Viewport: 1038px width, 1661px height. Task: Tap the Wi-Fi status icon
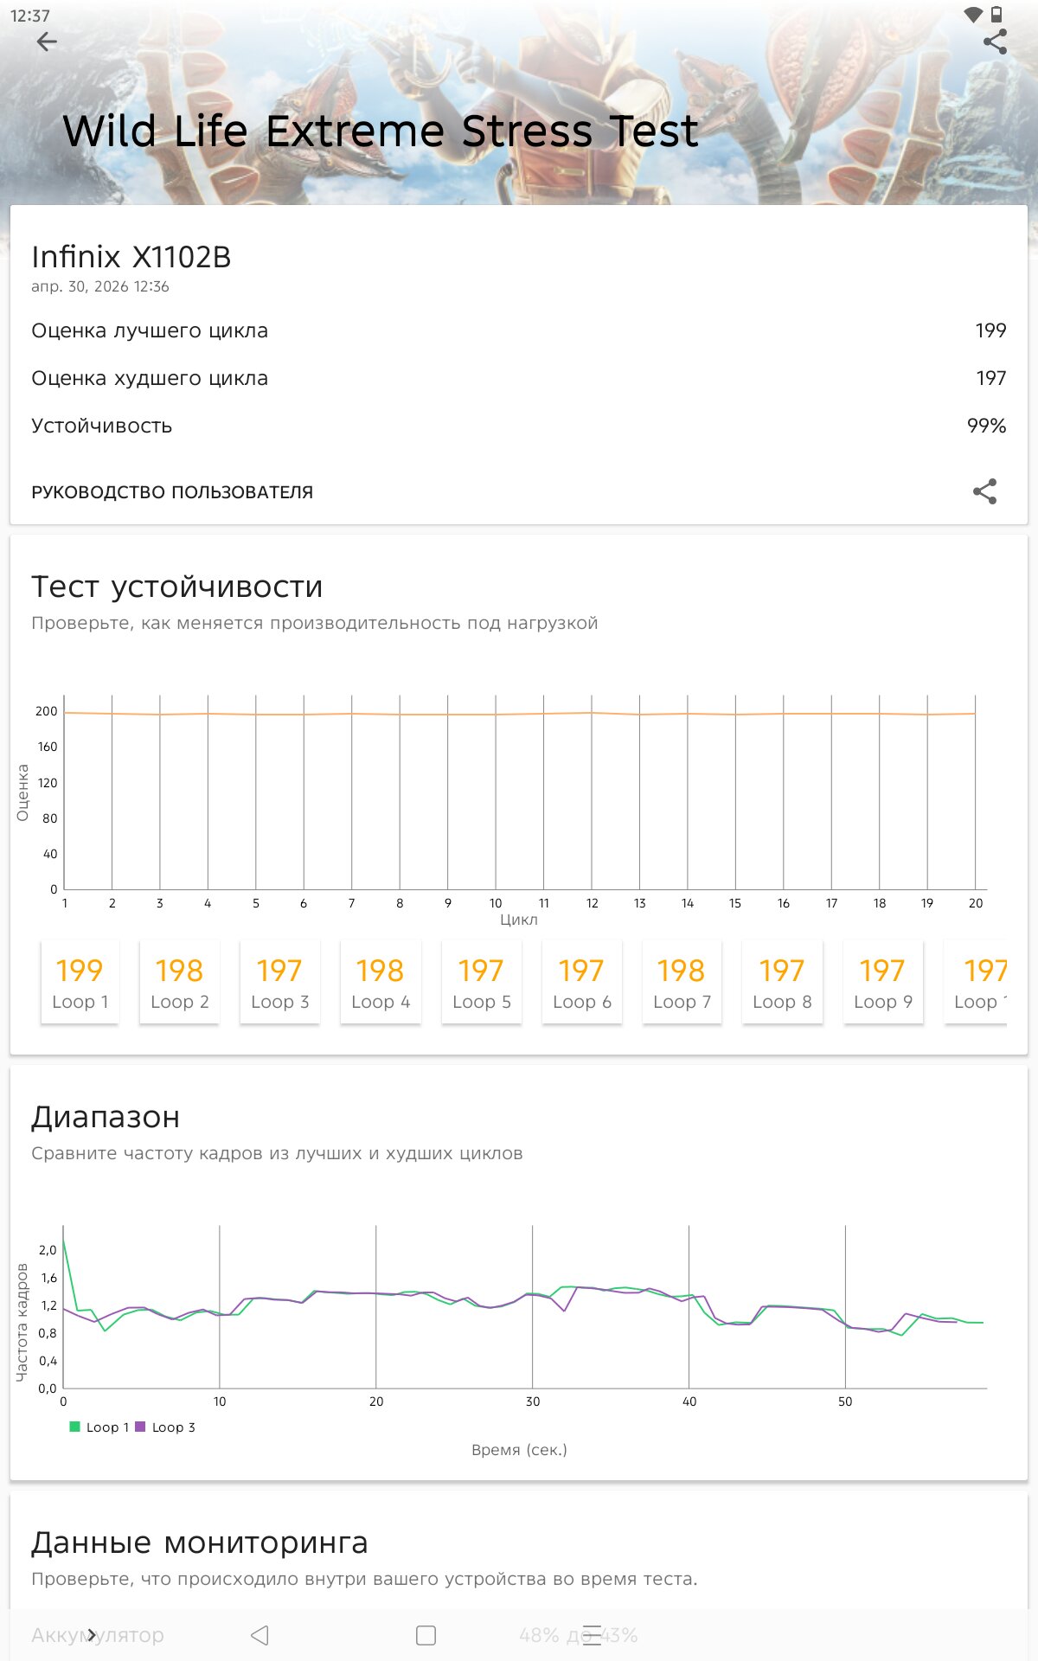(x=973, y=15)
